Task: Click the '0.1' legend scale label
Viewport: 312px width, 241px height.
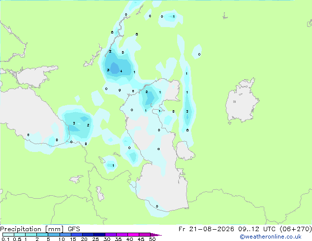Action: (x=5, y=239)
